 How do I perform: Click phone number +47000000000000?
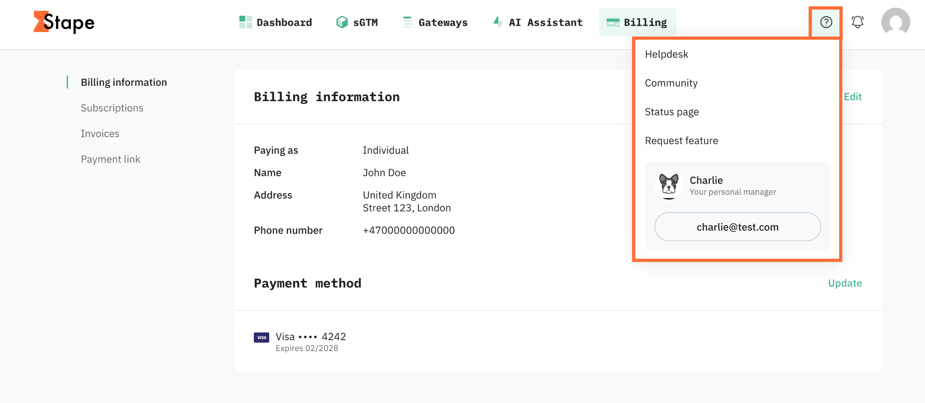tap(409, 230)
